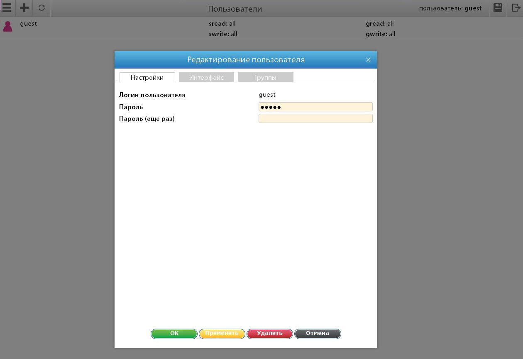Switch to the Настройки tab
523x359 pixels.
(x=147, y=77)
